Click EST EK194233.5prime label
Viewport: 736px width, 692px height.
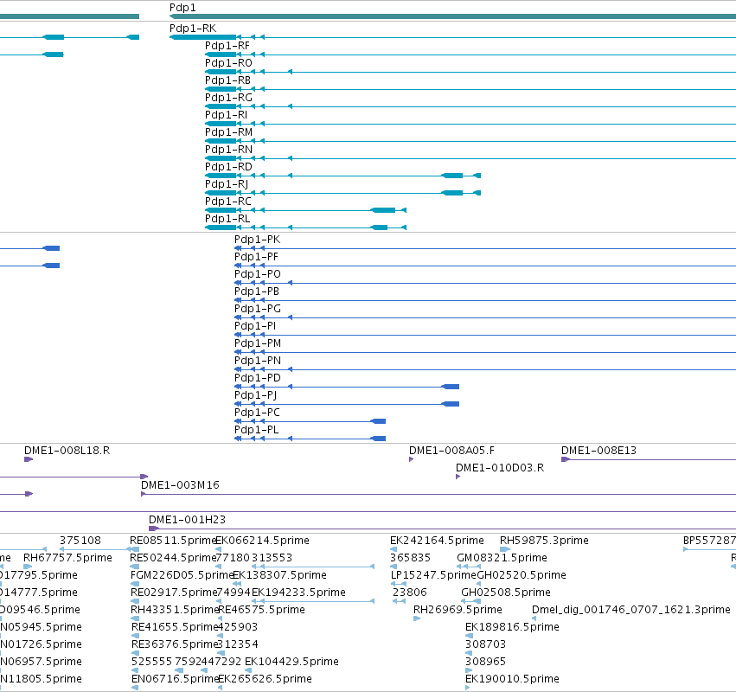coord(298,593)
